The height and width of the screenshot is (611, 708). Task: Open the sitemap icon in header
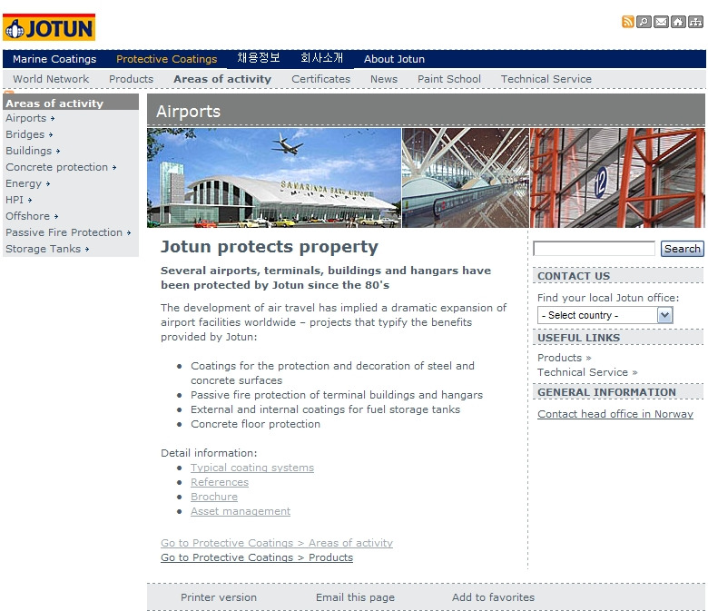click(696, 22)
